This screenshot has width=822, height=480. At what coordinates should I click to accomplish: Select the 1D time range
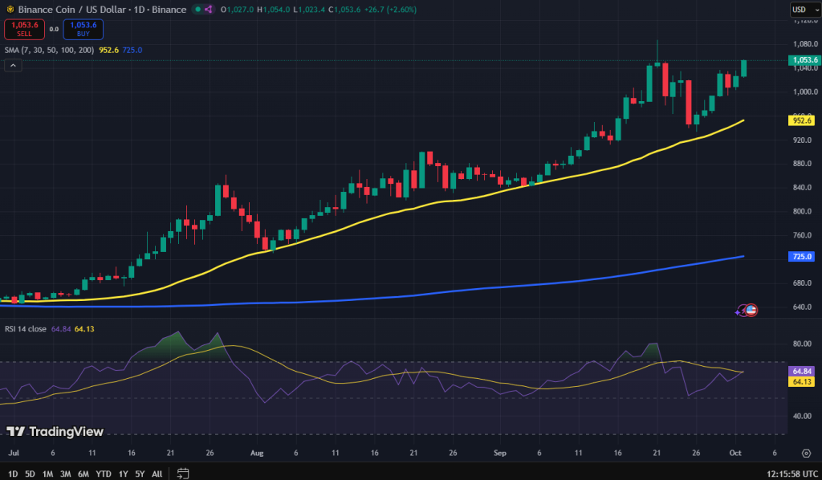[x=13, y=473]
